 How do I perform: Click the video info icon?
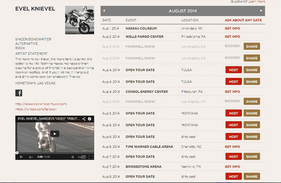pos(90,119)
